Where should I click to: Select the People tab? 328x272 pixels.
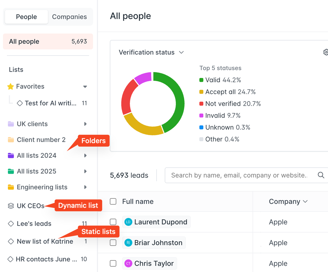26,17
